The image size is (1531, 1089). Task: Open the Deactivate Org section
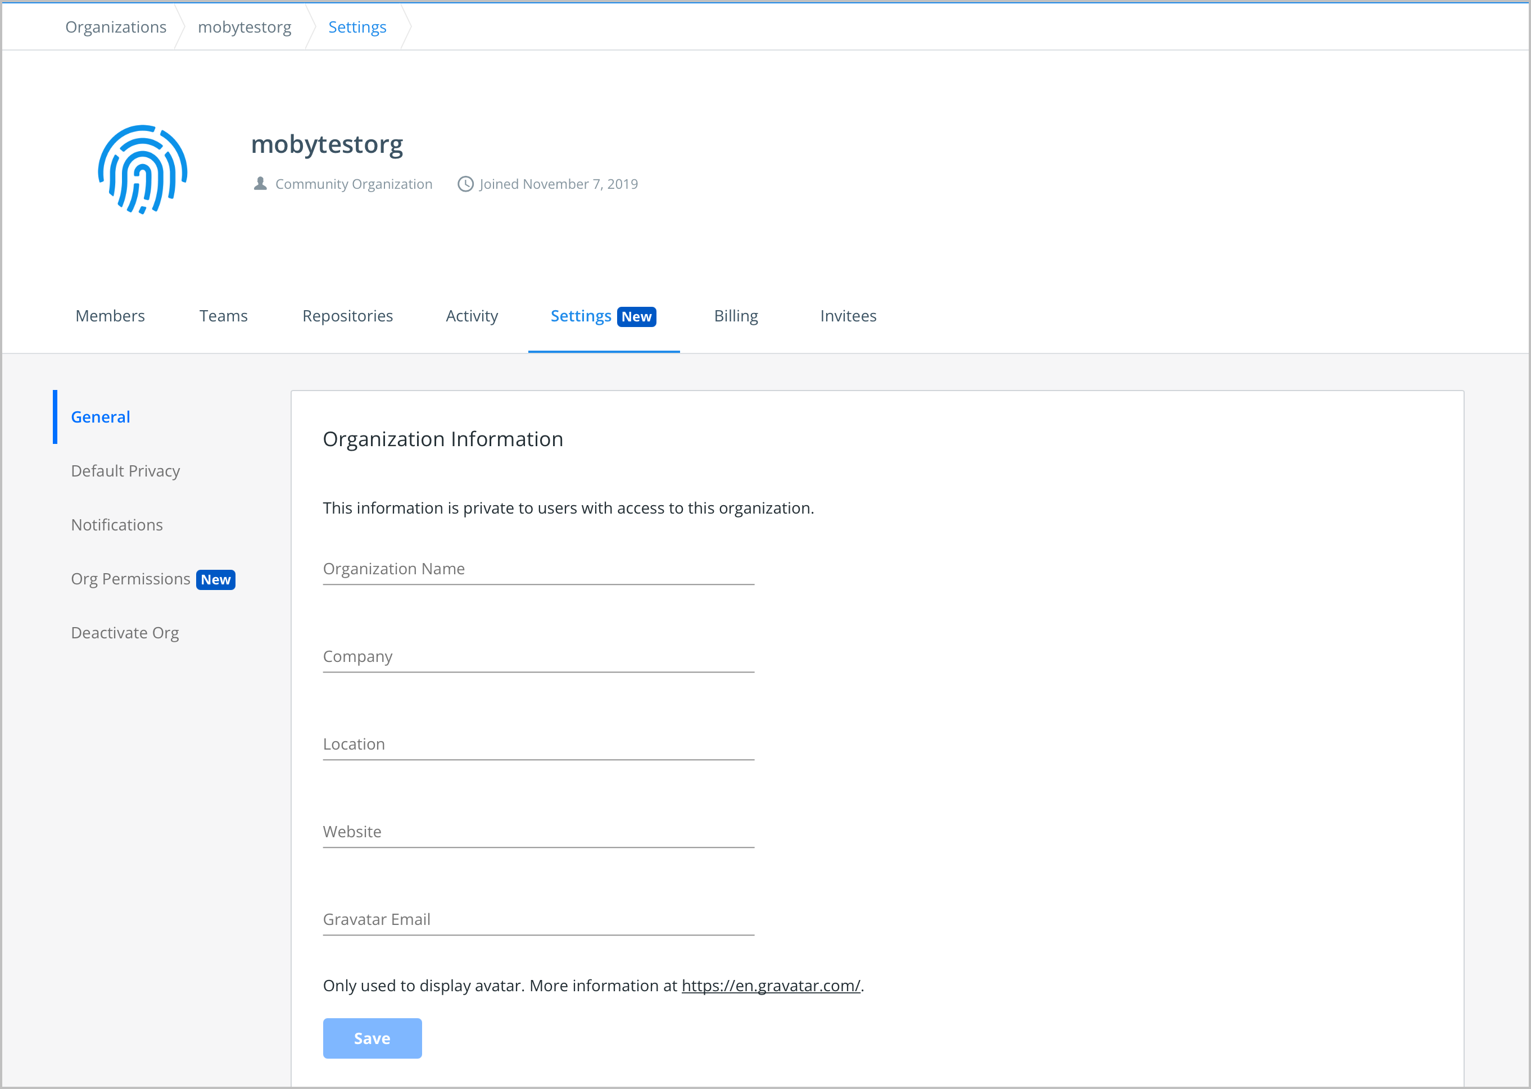click(125, 632)
